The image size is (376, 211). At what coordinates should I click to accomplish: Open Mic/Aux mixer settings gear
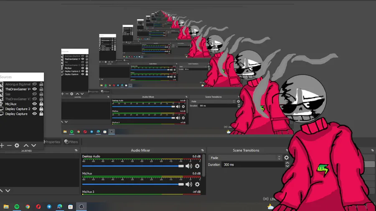click(x=197, y=184)
